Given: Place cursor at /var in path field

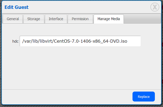Looking at the screenshot, I should tap(27, 41).
